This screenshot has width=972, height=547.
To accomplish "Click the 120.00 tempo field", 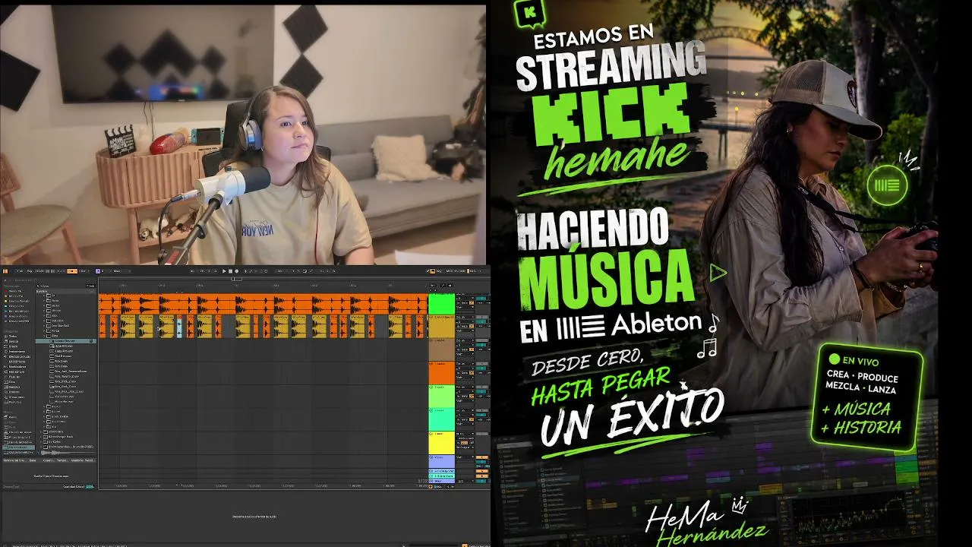I will point(38,271).
